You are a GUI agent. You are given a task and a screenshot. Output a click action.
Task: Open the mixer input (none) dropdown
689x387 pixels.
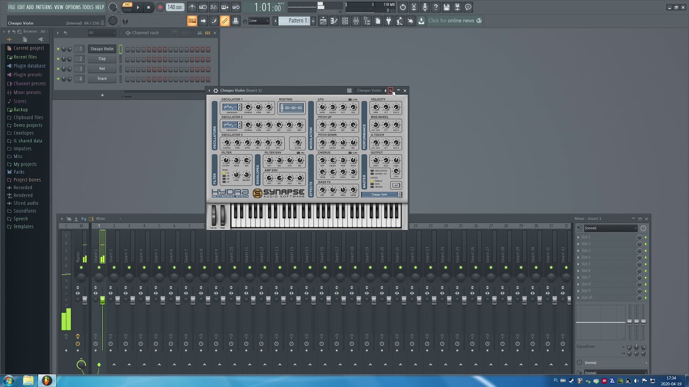coord(610,228)
